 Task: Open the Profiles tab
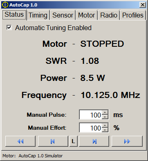click(x=133, y=15)
